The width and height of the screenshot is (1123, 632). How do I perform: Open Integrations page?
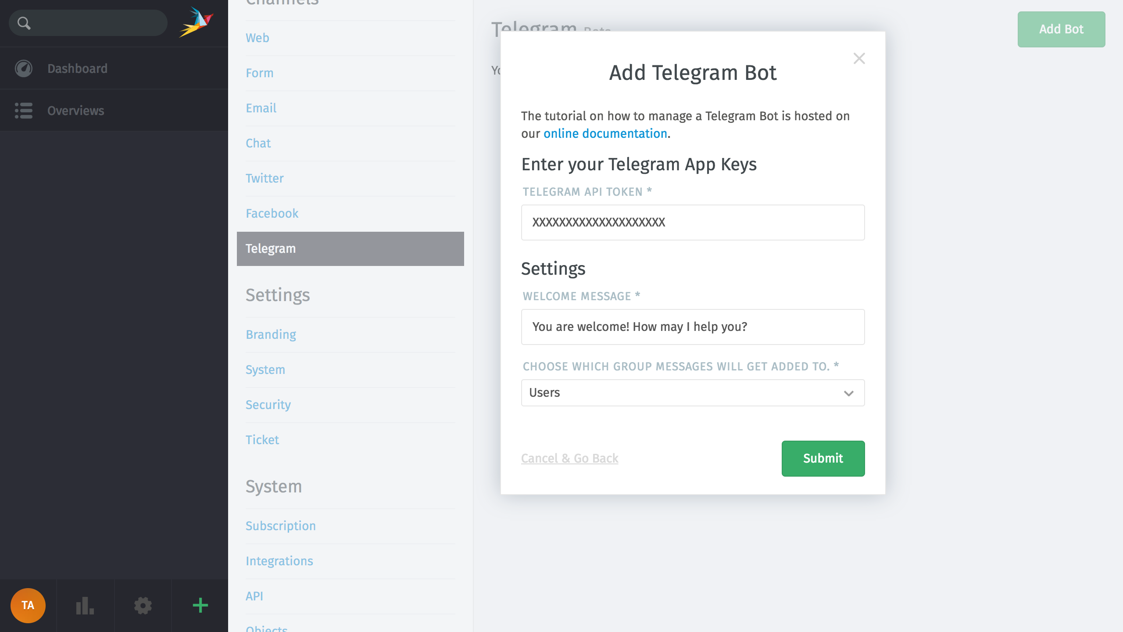[279, 561]
